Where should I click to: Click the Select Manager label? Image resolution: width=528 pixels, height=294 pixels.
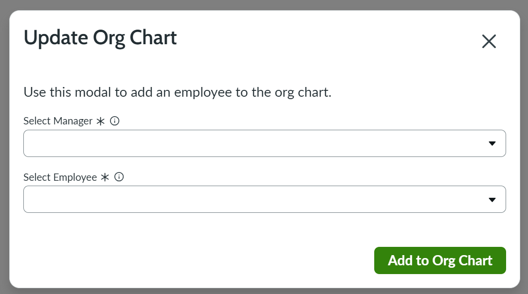click(58, 121)
